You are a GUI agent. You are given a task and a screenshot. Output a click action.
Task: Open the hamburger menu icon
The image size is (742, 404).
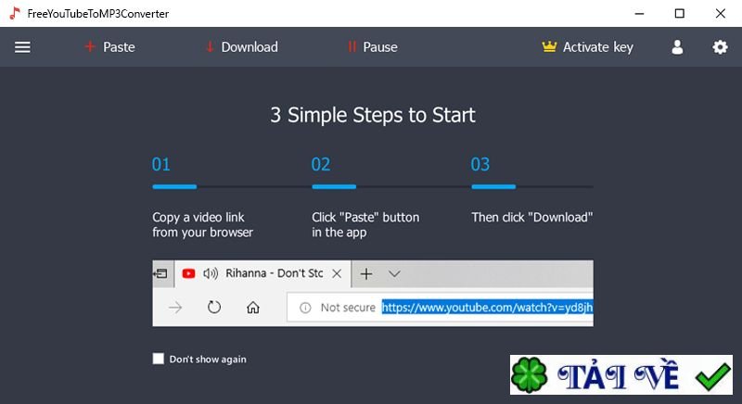tap(22, 47)
